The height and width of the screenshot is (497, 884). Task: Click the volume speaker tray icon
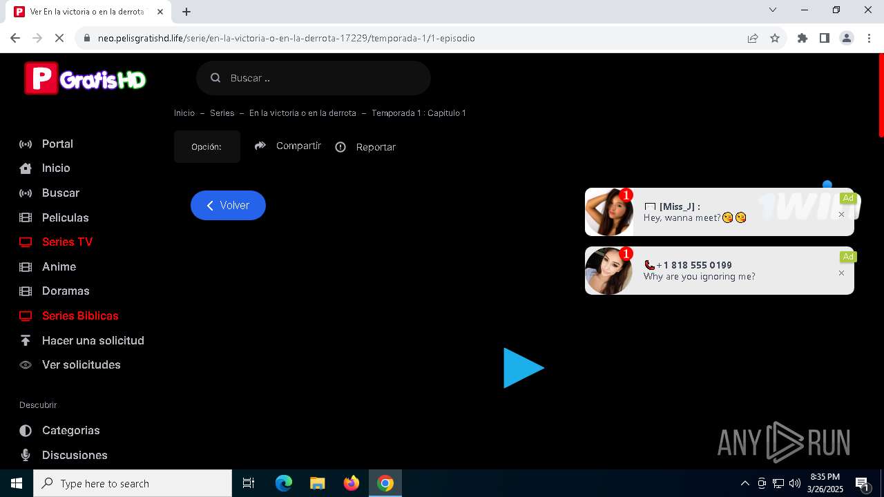tap(795, 483)
